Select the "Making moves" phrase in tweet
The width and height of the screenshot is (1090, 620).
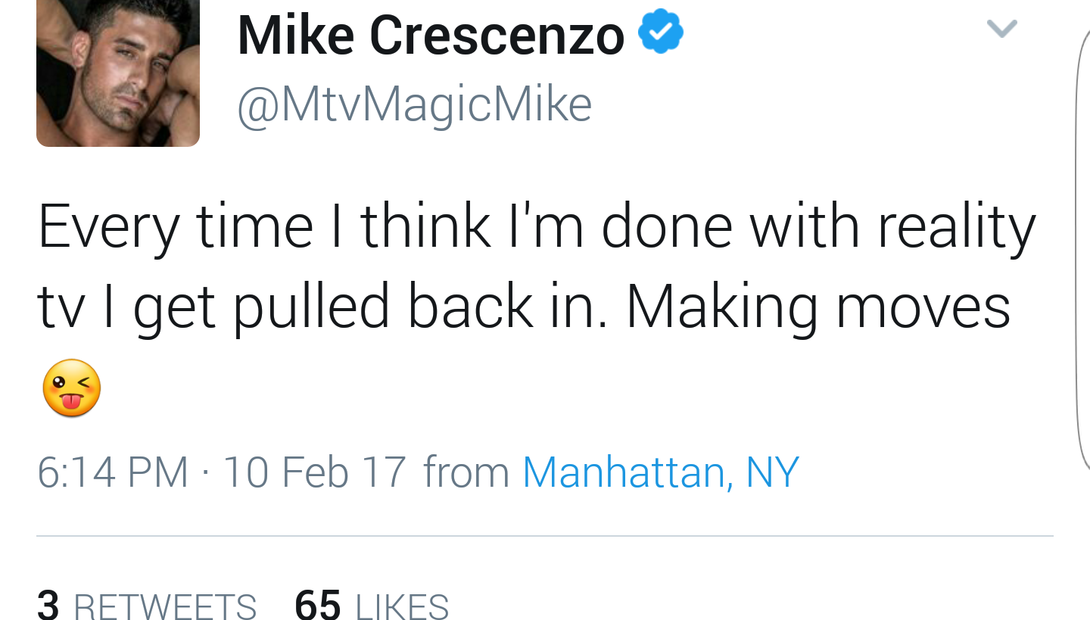819,308
